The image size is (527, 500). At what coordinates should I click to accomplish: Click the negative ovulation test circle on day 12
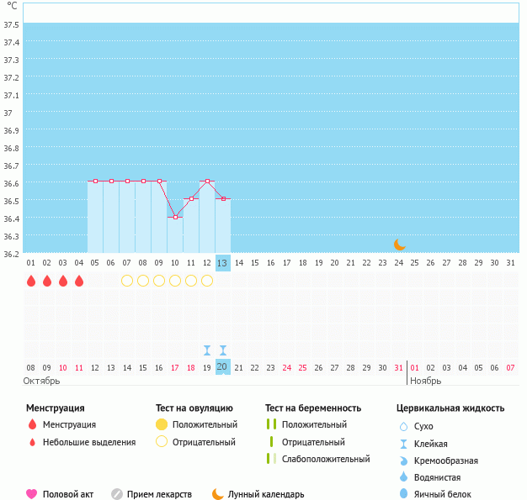click(x=207, y=281)
